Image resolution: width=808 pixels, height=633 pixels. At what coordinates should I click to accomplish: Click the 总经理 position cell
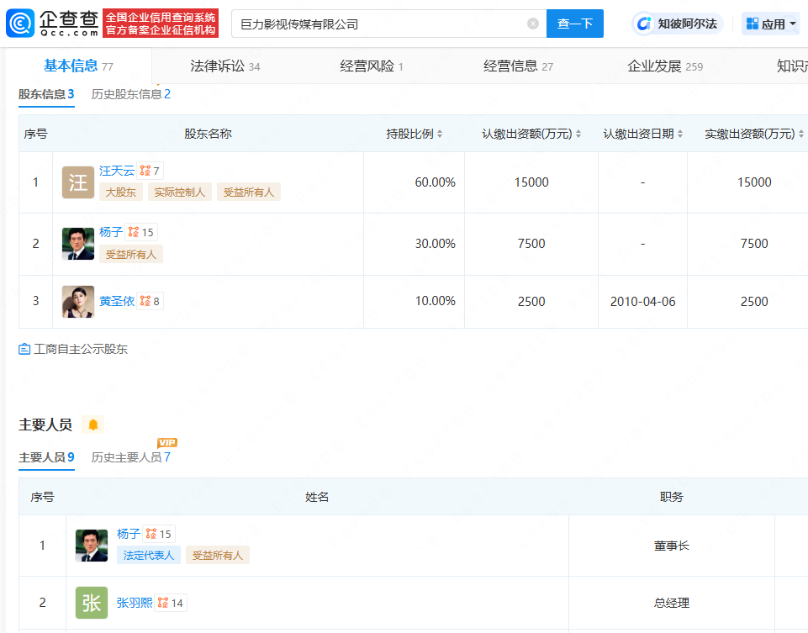coord(672,603)
